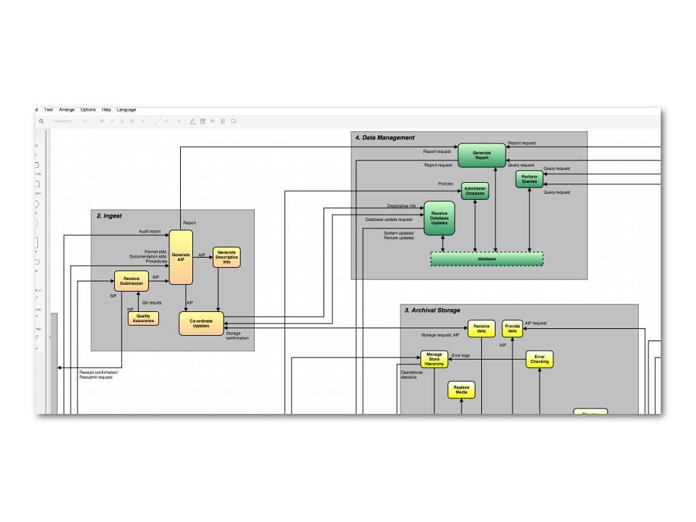Image resolution: width=696 pixels, height=522 pixels.
Task: Open the Helvetica font family dropdown
Action: [x=62, y=121]
